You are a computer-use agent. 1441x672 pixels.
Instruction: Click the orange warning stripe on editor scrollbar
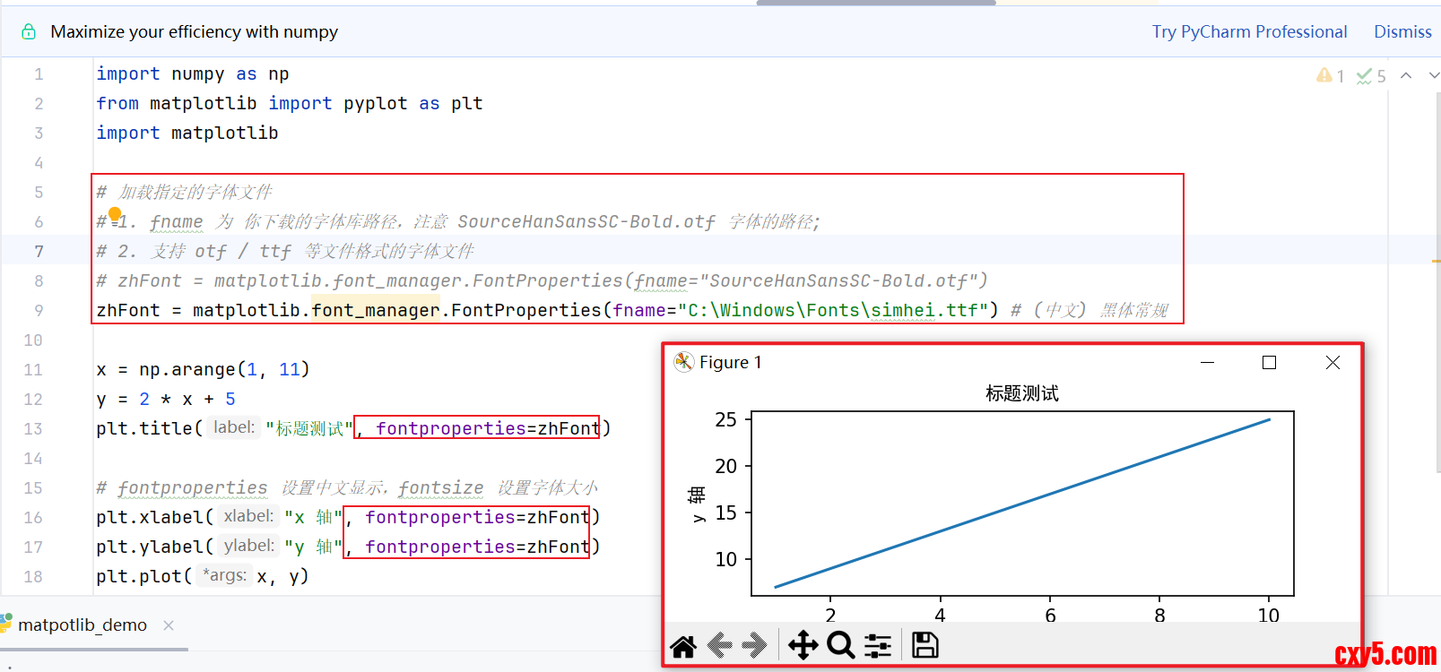pos(1436,261)
